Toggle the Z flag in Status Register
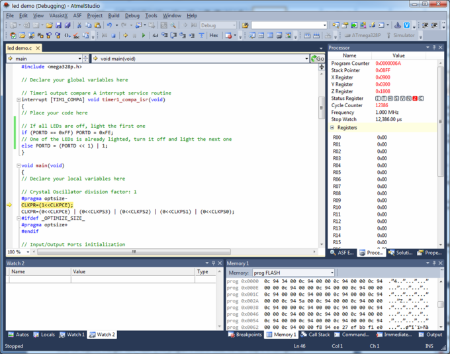This screenshot has width=450, height=354. (415, 99)
